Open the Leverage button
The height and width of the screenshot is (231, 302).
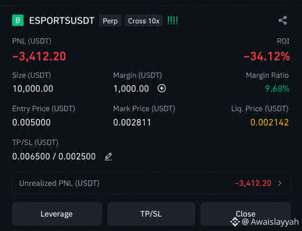57,214
